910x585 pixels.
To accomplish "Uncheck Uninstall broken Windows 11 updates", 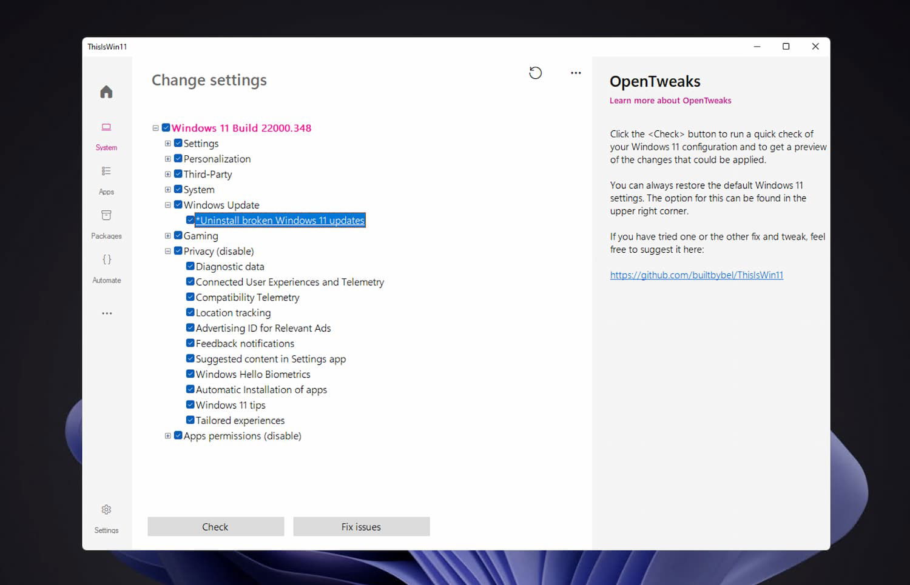I will (190, 220).
